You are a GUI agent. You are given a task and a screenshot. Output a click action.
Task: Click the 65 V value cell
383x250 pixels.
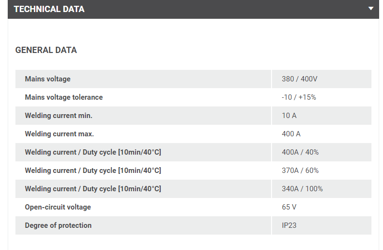pyautogui.click(x=289, y=207)
